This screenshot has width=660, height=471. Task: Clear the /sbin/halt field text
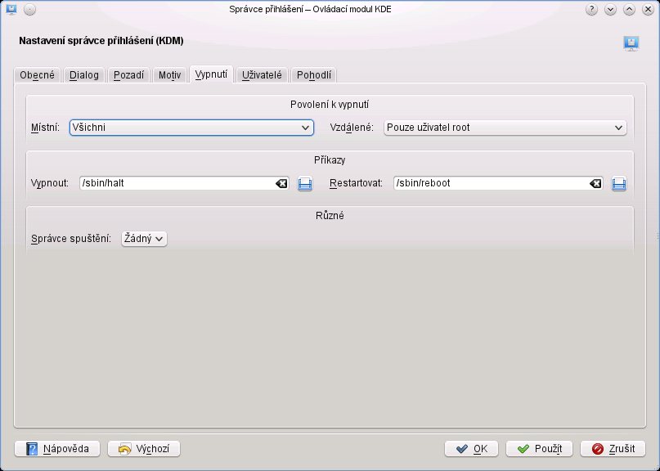pos(281,183)
